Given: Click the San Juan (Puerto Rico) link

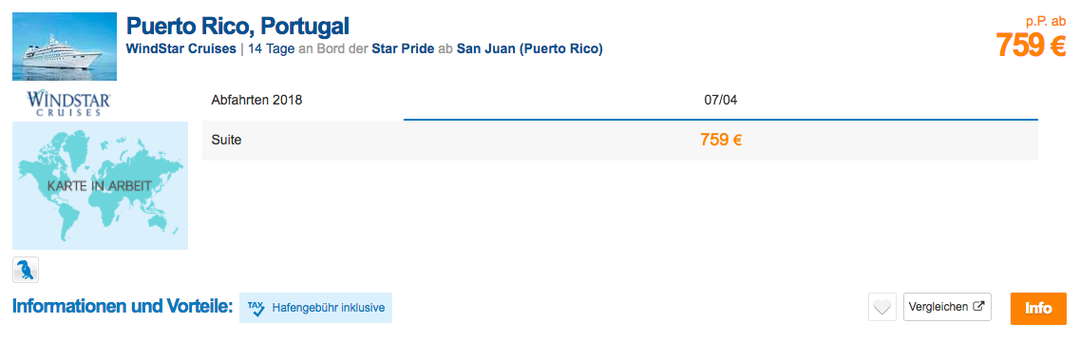Looking at the screenshot, I should 530,49.
